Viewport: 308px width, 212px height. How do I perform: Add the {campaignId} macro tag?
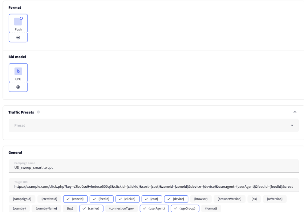pos(22,199)
